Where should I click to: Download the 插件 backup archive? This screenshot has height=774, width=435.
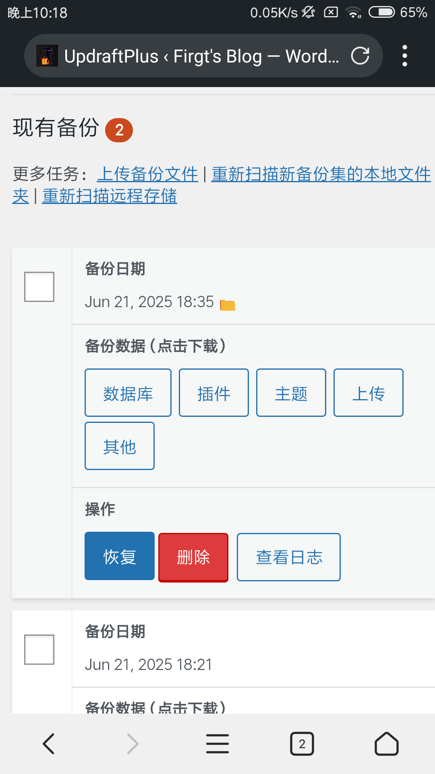click(214, 393)
